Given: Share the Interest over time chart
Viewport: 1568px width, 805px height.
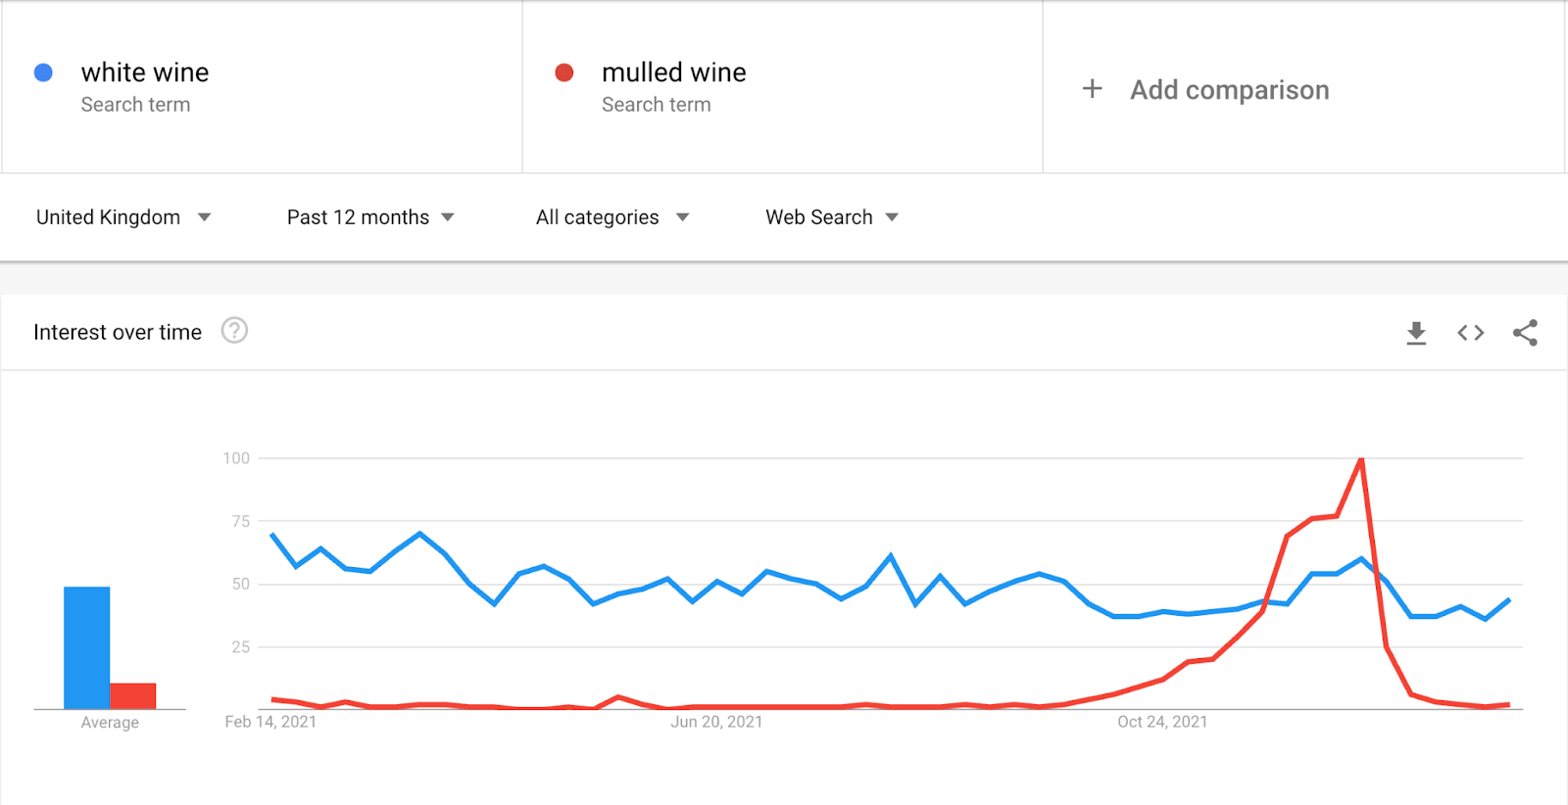Looking at the screenshot, I should pos(1525,333).
